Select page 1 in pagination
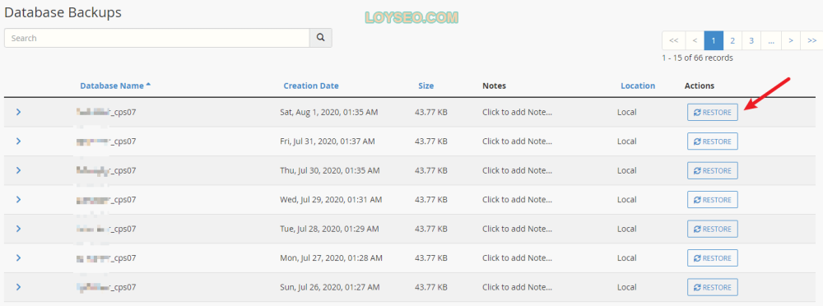Viewport: 823px width, 306px height. tap(714, 40)
